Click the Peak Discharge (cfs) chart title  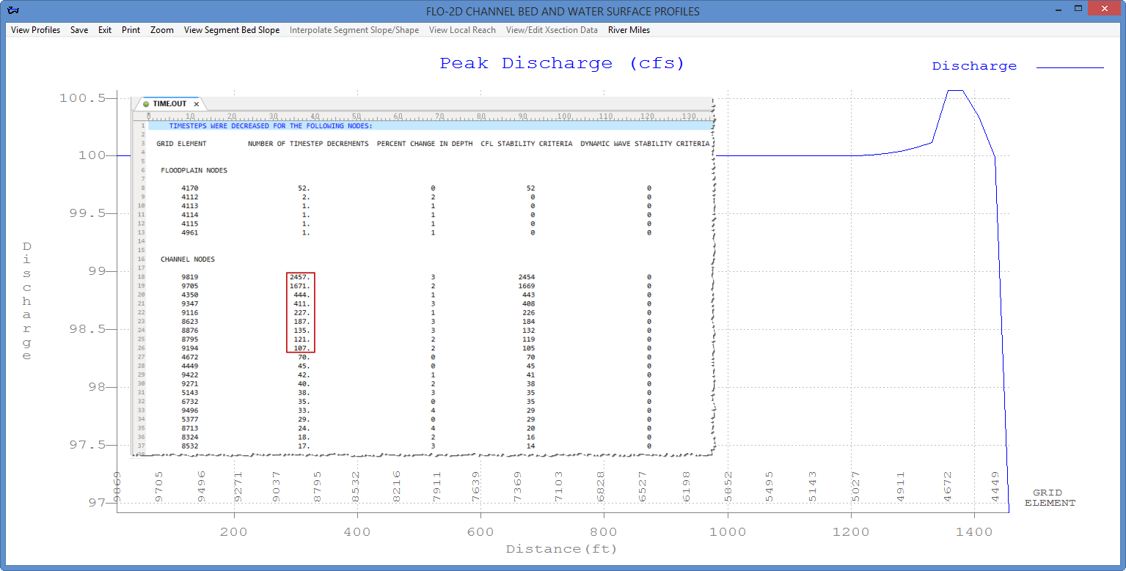click(x=562, y=63)
